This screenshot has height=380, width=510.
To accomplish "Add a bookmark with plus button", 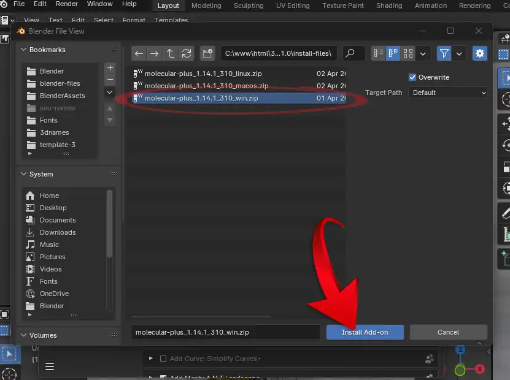I will pos(110,67).
